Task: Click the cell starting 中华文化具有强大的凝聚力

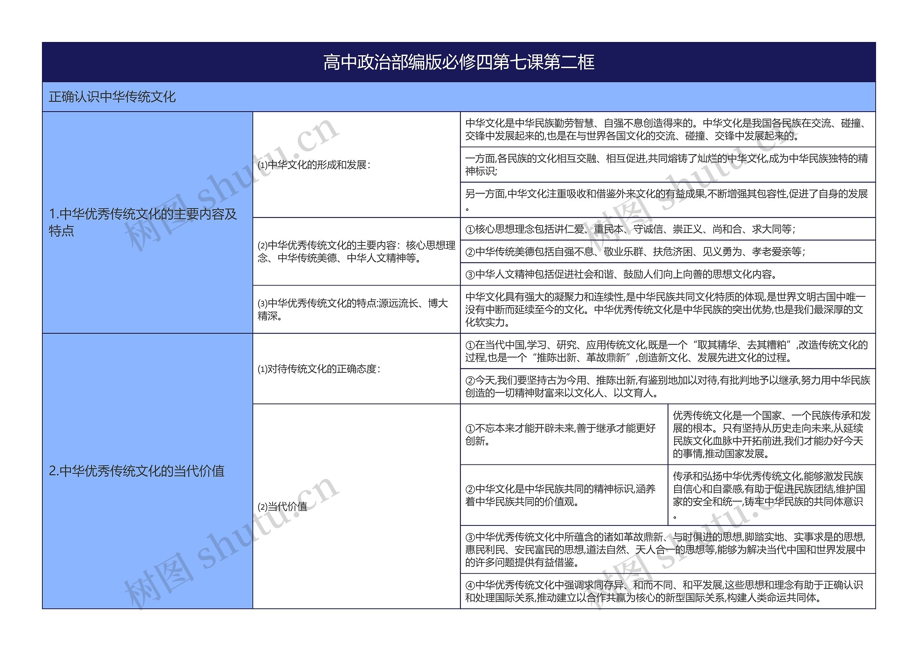Action: [668, 309]
